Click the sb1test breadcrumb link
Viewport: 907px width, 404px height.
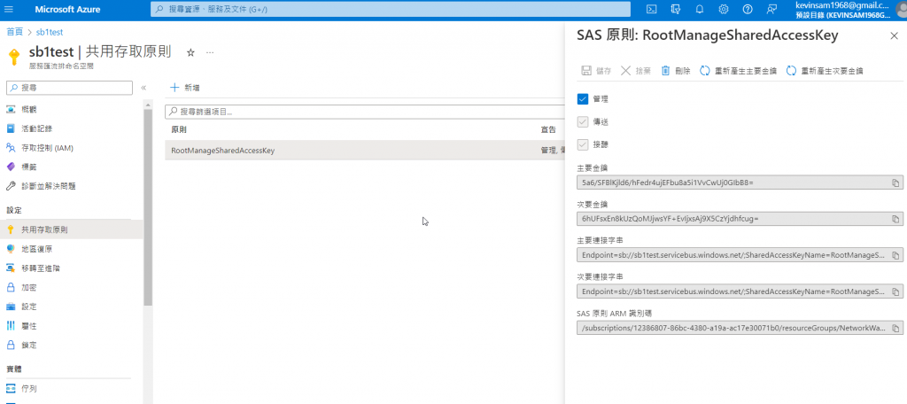(50, 33)
